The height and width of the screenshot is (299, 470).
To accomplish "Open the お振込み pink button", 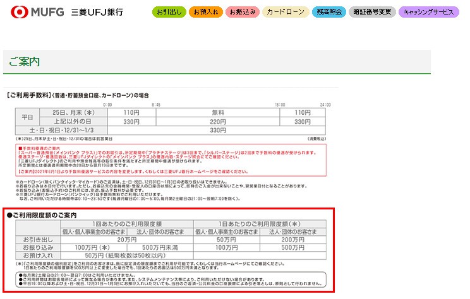I will [x=242, y=12].
